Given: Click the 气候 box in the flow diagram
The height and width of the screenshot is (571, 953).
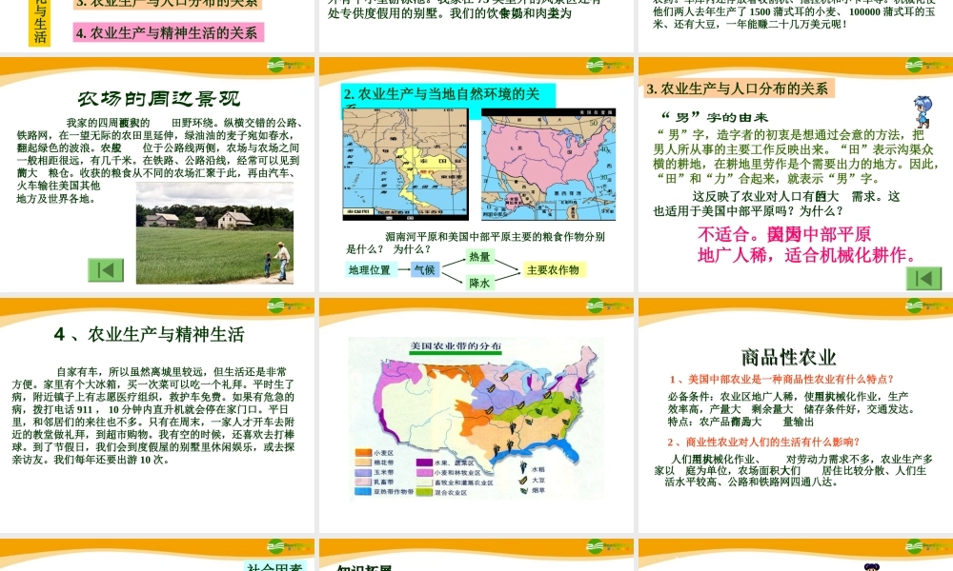Looking at the screenshot, I should (425, 270).
